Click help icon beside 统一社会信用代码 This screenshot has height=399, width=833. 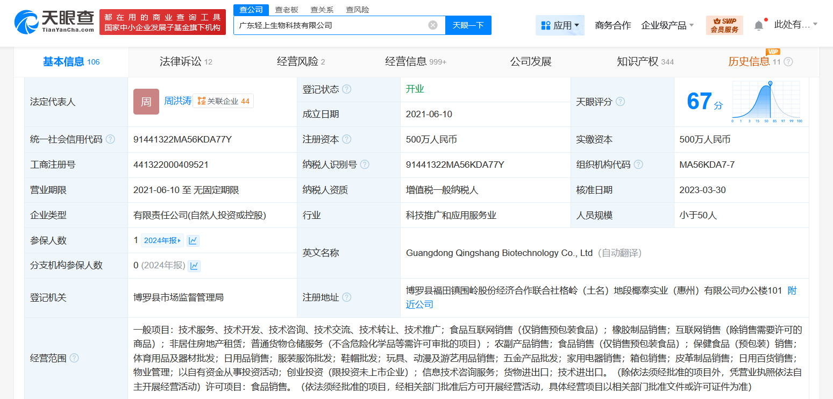110,139
